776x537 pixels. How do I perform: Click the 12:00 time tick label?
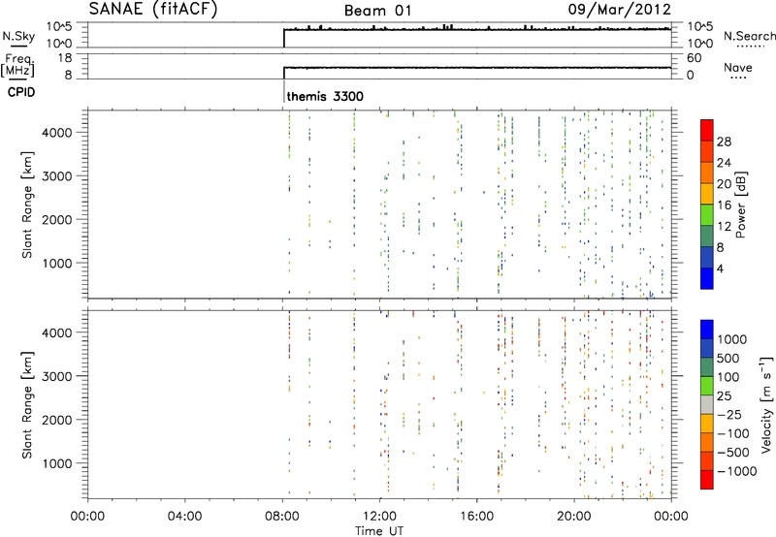(379, 517)
